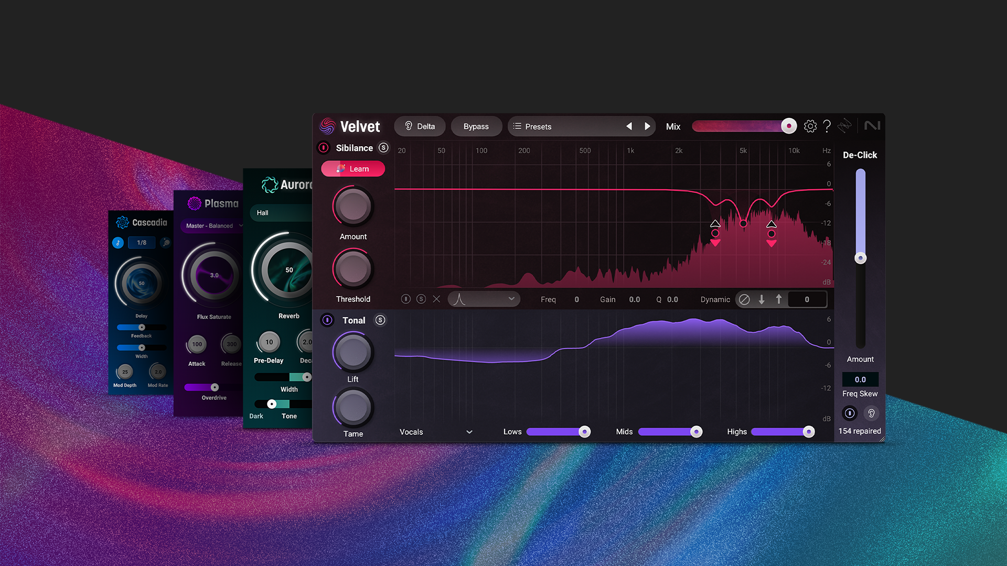Open the settings gear icon
The height and width of the screenshot is (566, 1007).
pyautogui.click(x=810, y=126)
